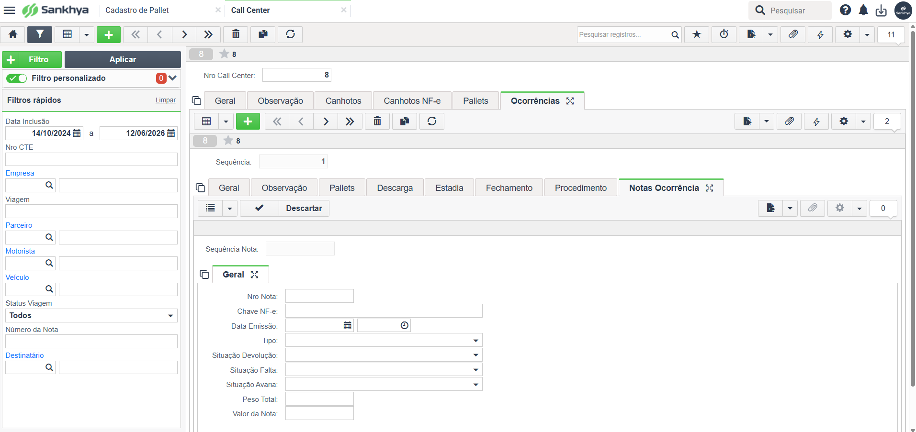The height and width of the screenshot is (432, 916).
Task: Click the Chave NF-e input field
Action: coord(384,311)
